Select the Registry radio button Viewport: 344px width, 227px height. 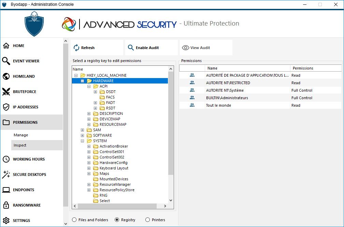(x=117, y=220)
